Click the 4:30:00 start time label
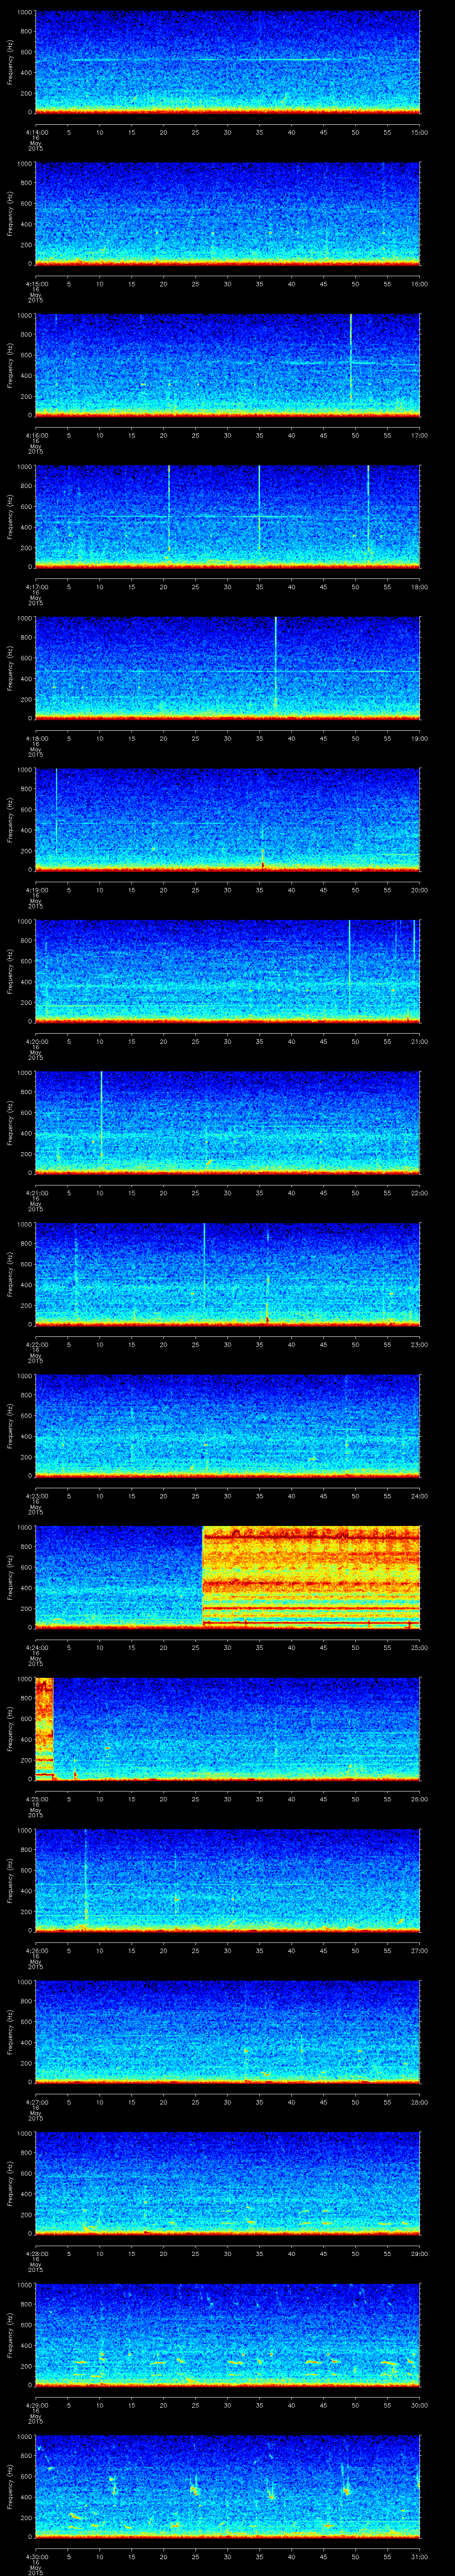Screen dimensions: 455x2576 click(37, 2557)
